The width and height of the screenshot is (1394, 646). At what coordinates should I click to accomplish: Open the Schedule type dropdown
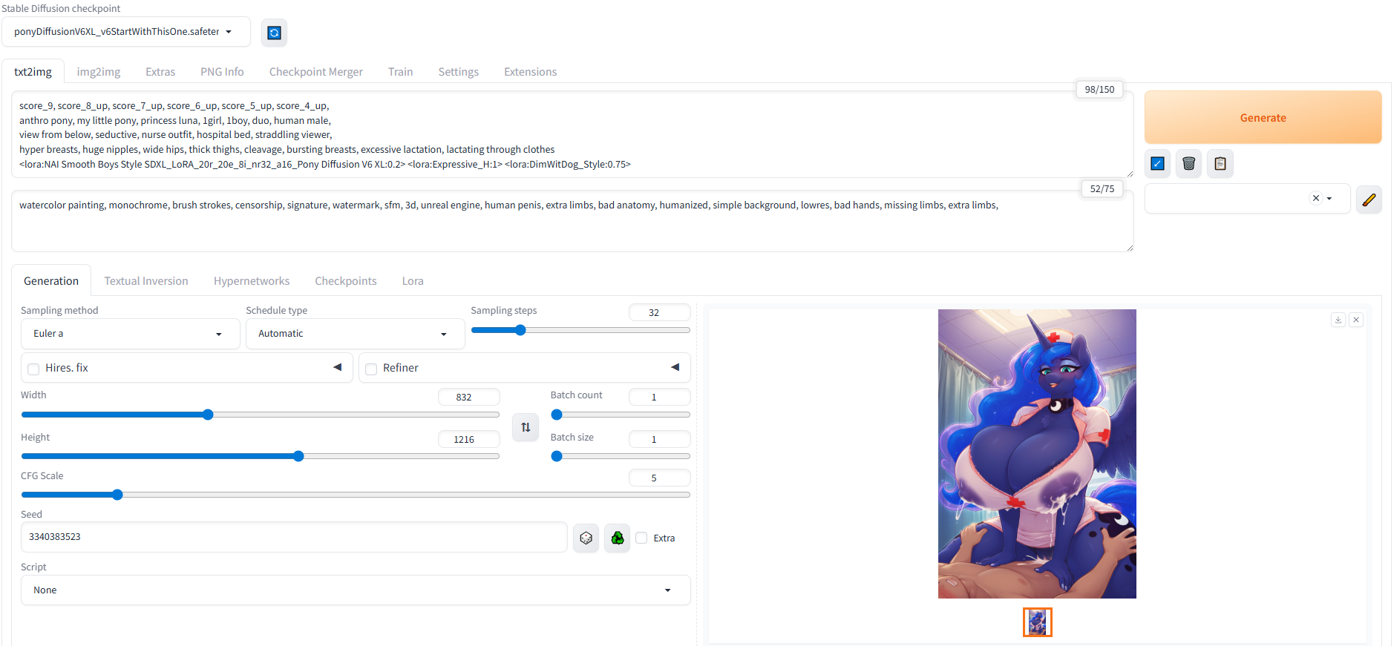point(355,334)
